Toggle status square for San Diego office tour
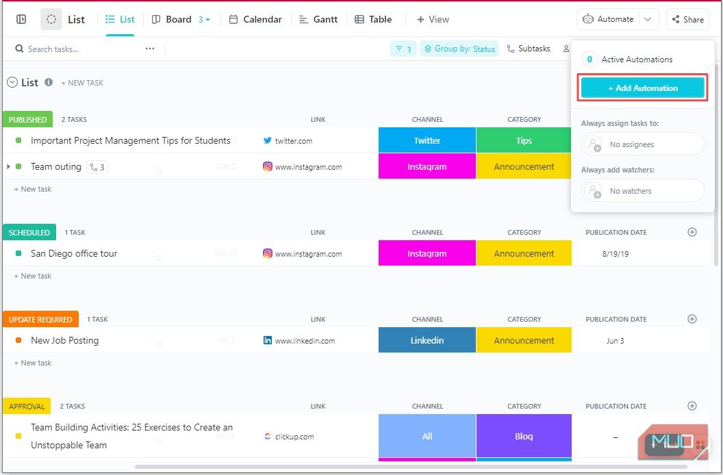The width and height of the screenshot is (723, 475). [18, 253]
